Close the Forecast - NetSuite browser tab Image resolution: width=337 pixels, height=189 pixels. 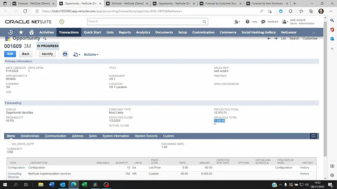click(53, 3)
